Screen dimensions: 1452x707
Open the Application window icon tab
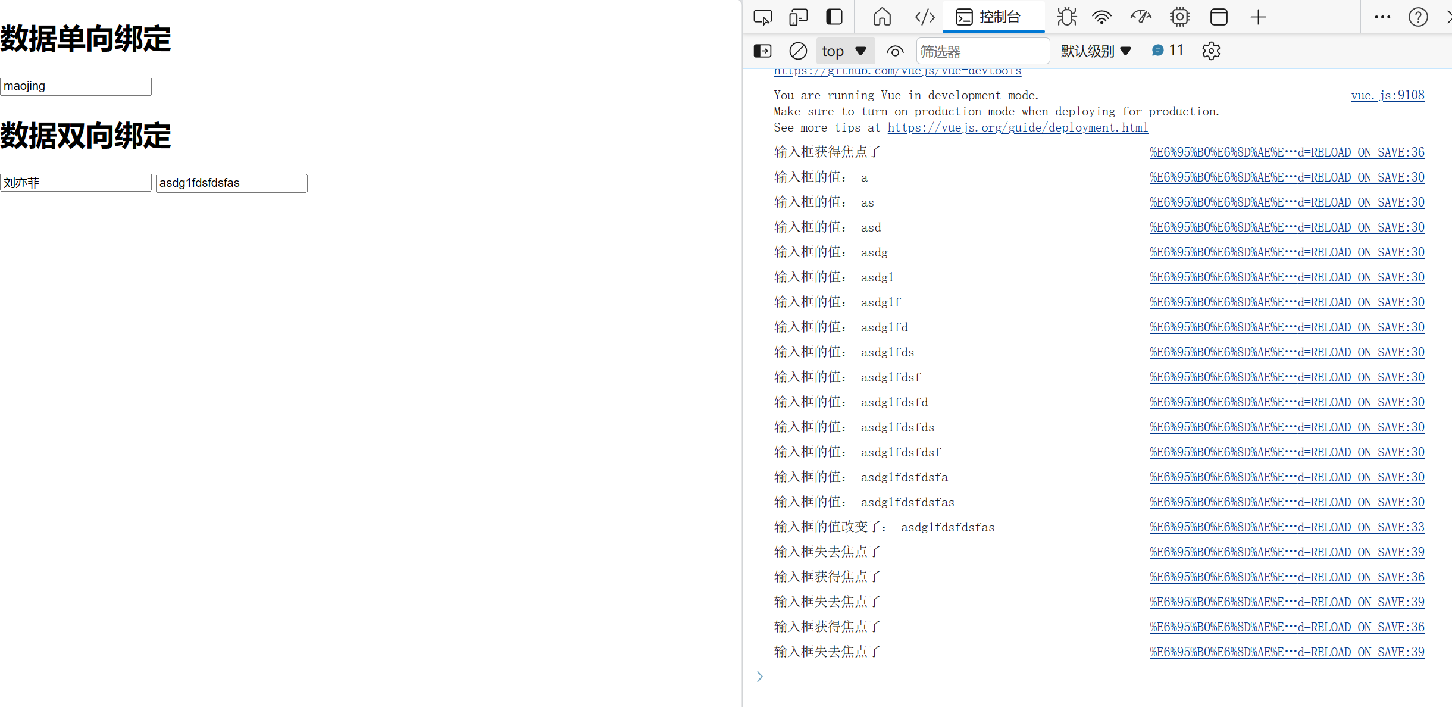pyautogui.click(x=1219, y=17)
